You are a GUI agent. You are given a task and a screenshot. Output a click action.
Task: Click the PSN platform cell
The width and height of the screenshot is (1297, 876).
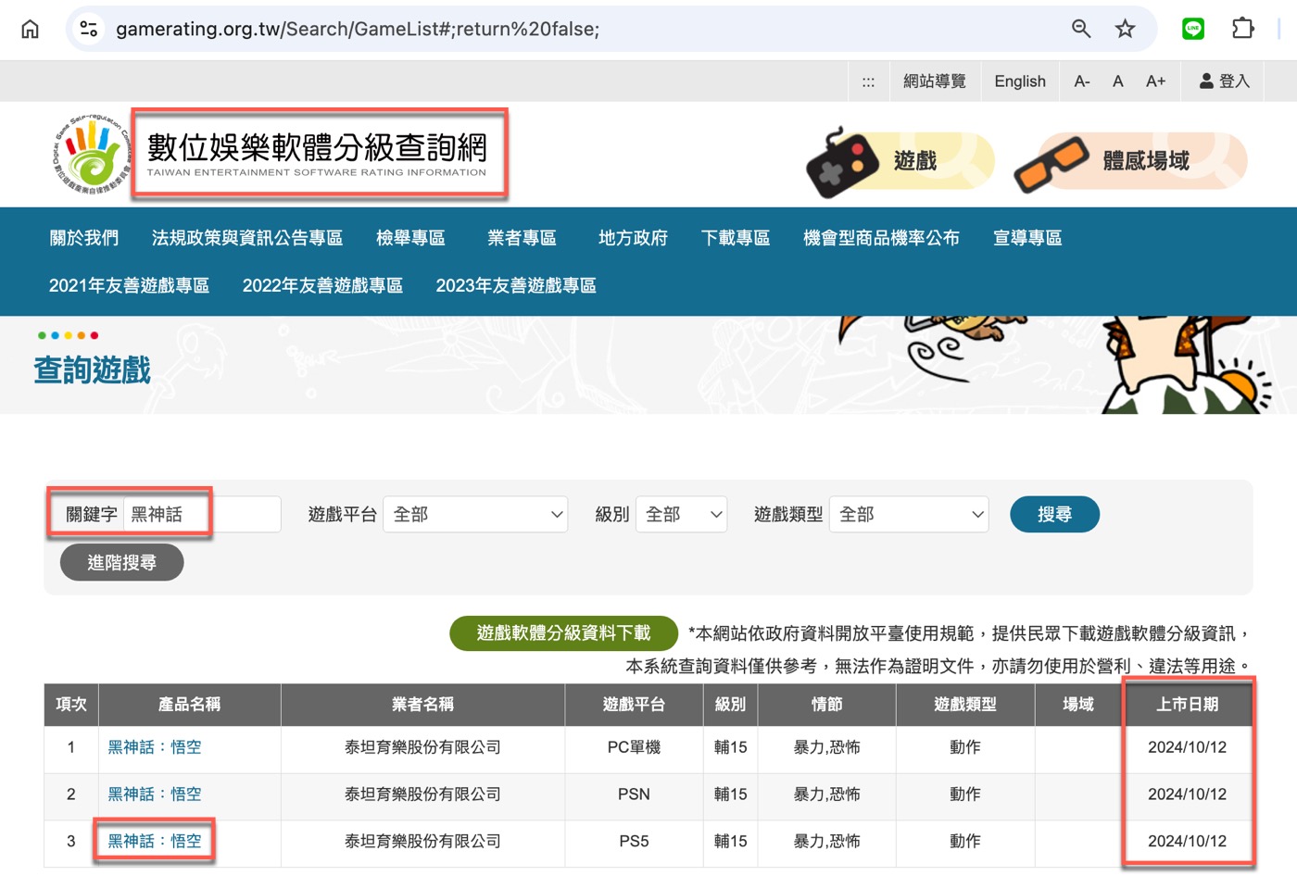[x=634, y=795]
